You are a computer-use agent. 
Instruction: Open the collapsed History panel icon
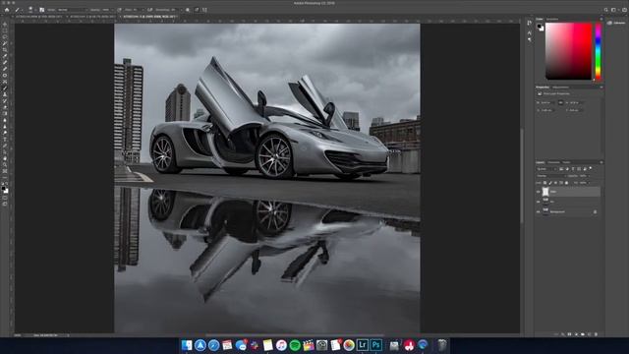[x=530, y=23]
